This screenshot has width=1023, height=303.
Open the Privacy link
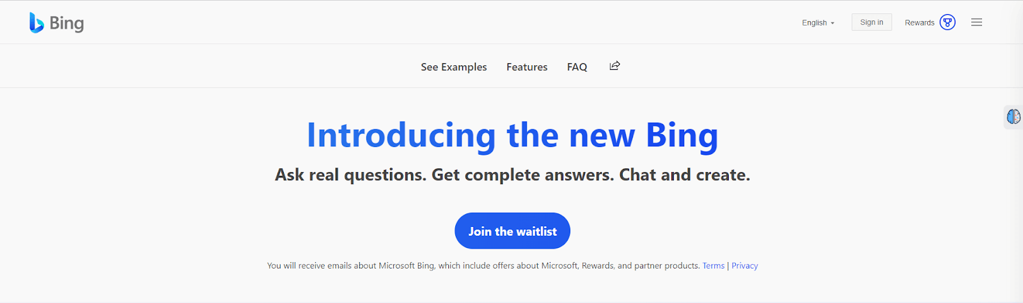[x=745, y=265]
